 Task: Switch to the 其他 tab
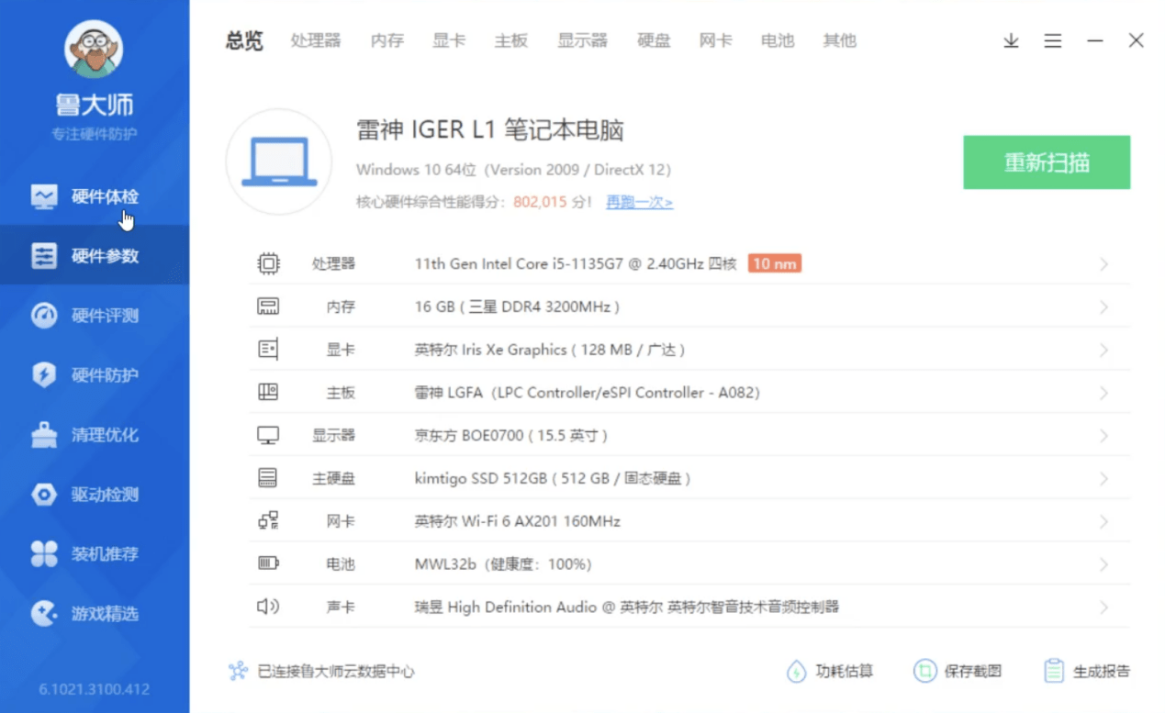(x=839, y=40)
